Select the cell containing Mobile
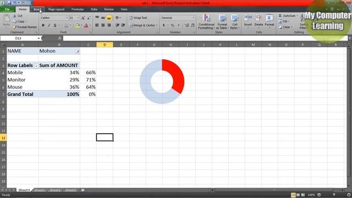This screenshot has width=352, height=198. (23, 73)
